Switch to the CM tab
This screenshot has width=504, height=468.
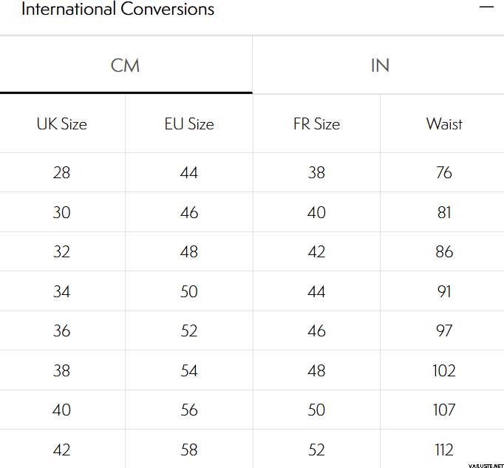click(126, 65)
